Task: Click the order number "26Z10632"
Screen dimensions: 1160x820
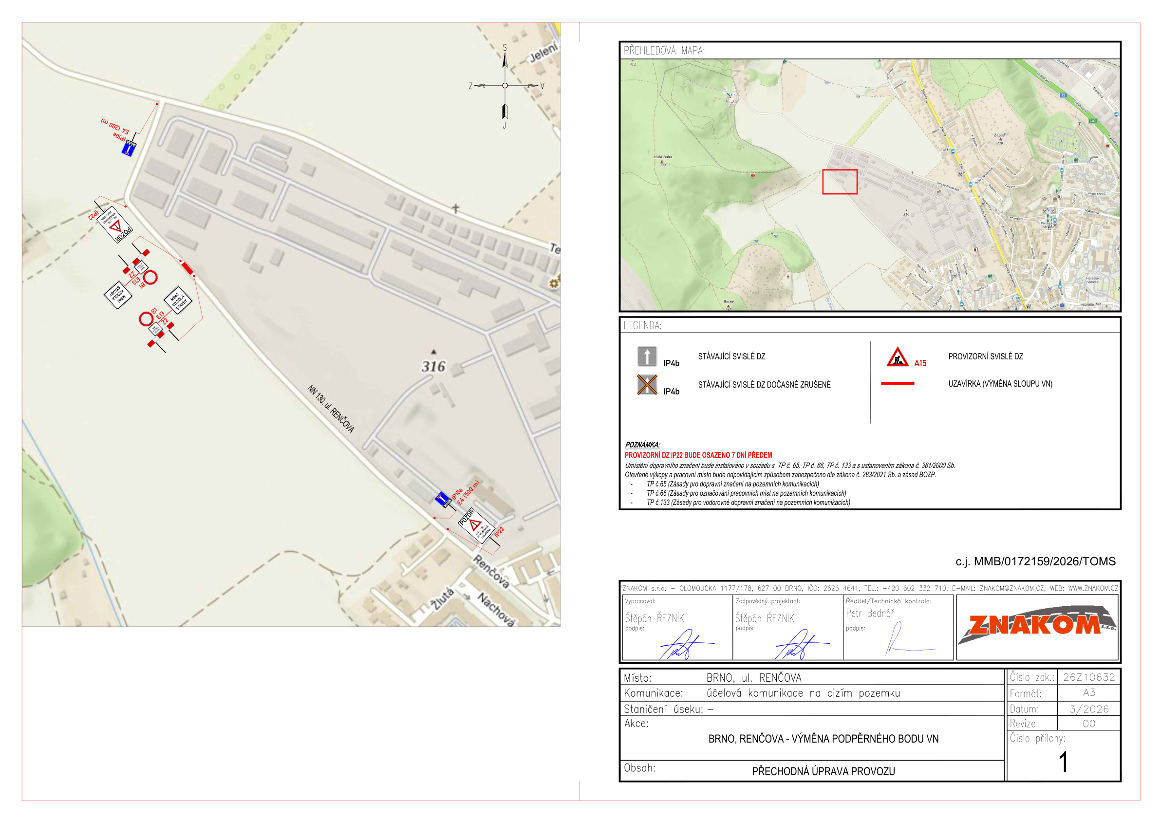Action: [1088, 677]
